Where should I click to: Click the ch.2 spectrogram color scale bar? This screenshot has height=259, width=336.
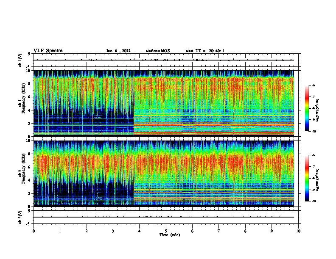pyautogui.click(x=307, y=178)
